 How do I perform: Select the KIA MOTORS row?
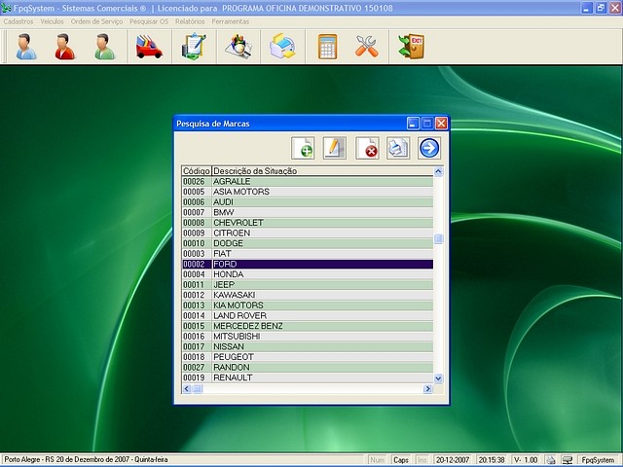click(x=308, y=305)
